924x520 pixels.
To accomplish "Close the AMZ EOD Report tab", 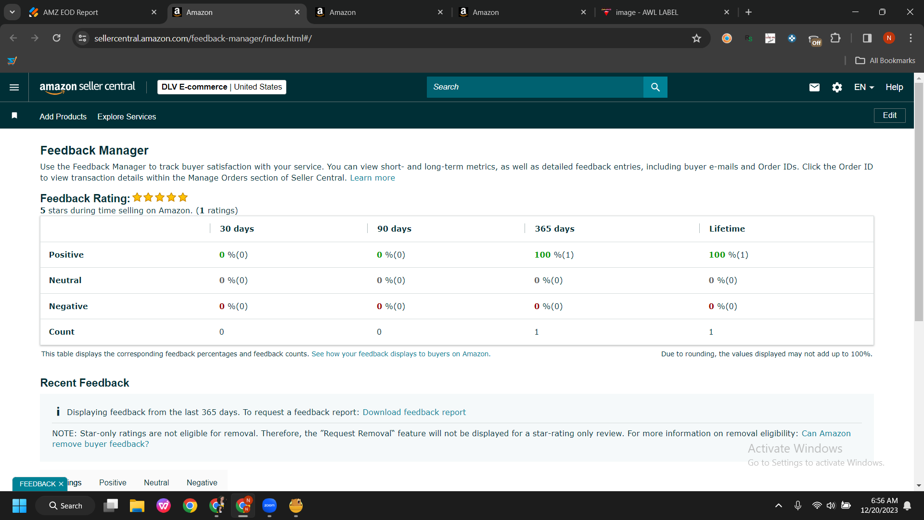I will [x=154, y=12].
